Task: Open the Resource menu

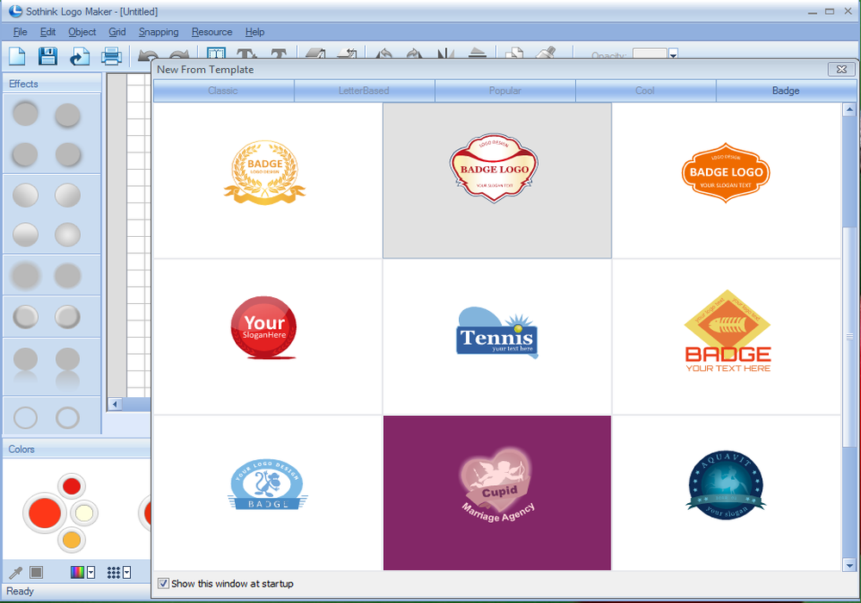Action: click(x=212, y=32)
